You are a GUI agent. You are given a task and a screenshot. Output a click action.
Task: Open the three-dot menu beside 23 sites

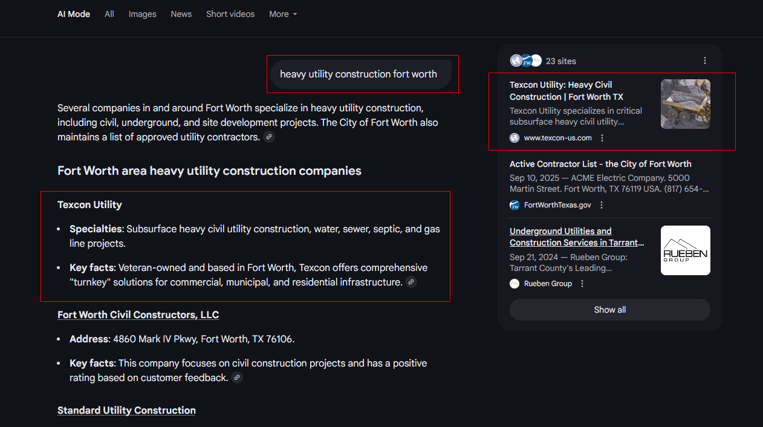coord(705,60)
